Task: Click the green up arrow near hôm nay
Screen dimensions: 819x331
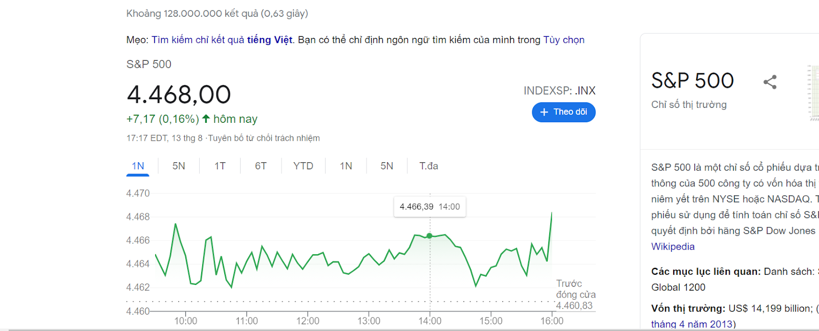Action: [x=206, y=119]
